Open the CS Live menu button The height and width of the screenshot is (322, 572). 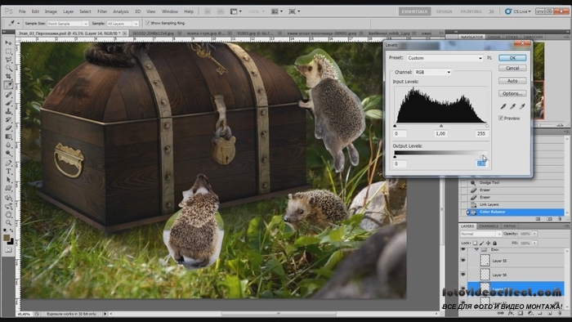518,11
